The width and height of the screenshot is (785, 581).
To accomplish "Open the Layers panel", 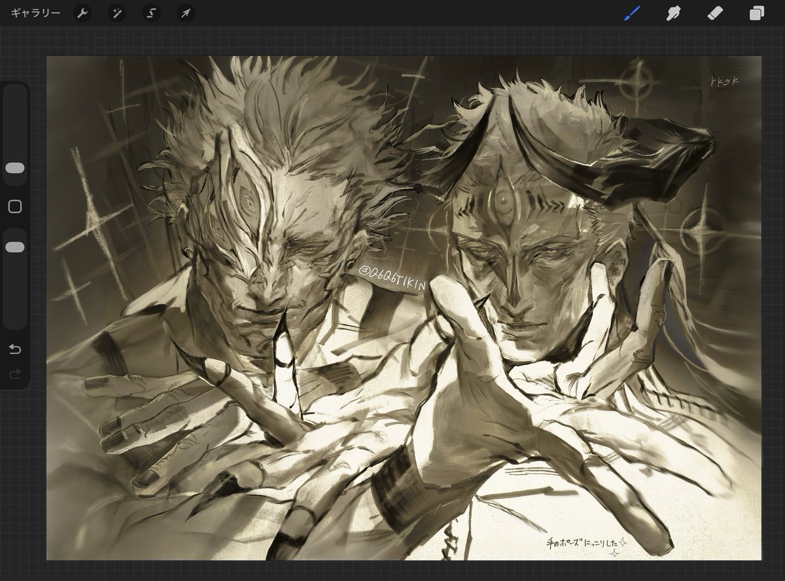I will pyautogui.click(x=757, y=12).
